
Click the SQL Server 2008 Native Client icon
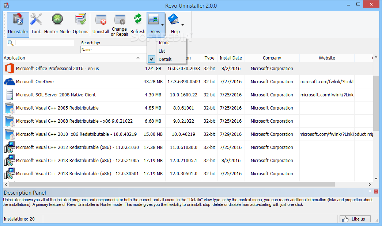click(x=10, y=95)
